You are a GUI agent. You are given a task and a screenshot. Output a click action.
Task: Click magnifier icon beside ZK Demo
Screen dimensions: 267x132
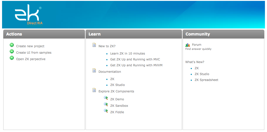click(106, 98)
